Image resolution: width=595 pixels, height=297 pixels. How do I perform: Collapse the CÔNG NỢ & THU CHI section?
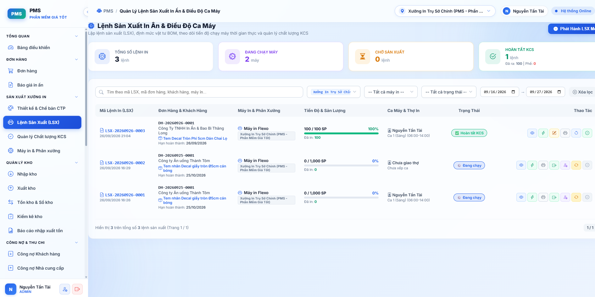point(42,243)
